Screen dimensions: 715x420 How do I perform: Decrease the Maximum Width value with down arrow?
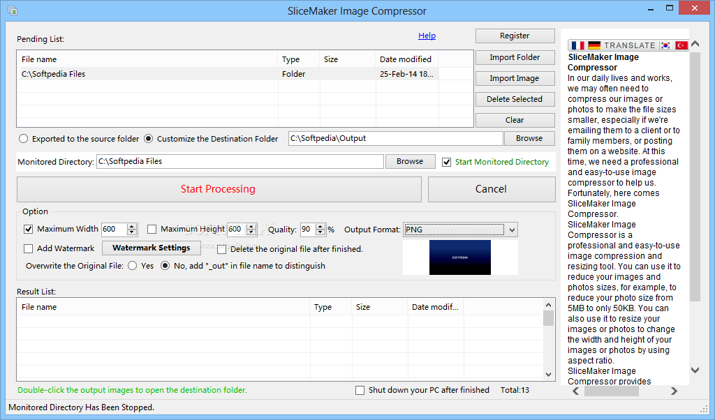(x=132, y=232)
